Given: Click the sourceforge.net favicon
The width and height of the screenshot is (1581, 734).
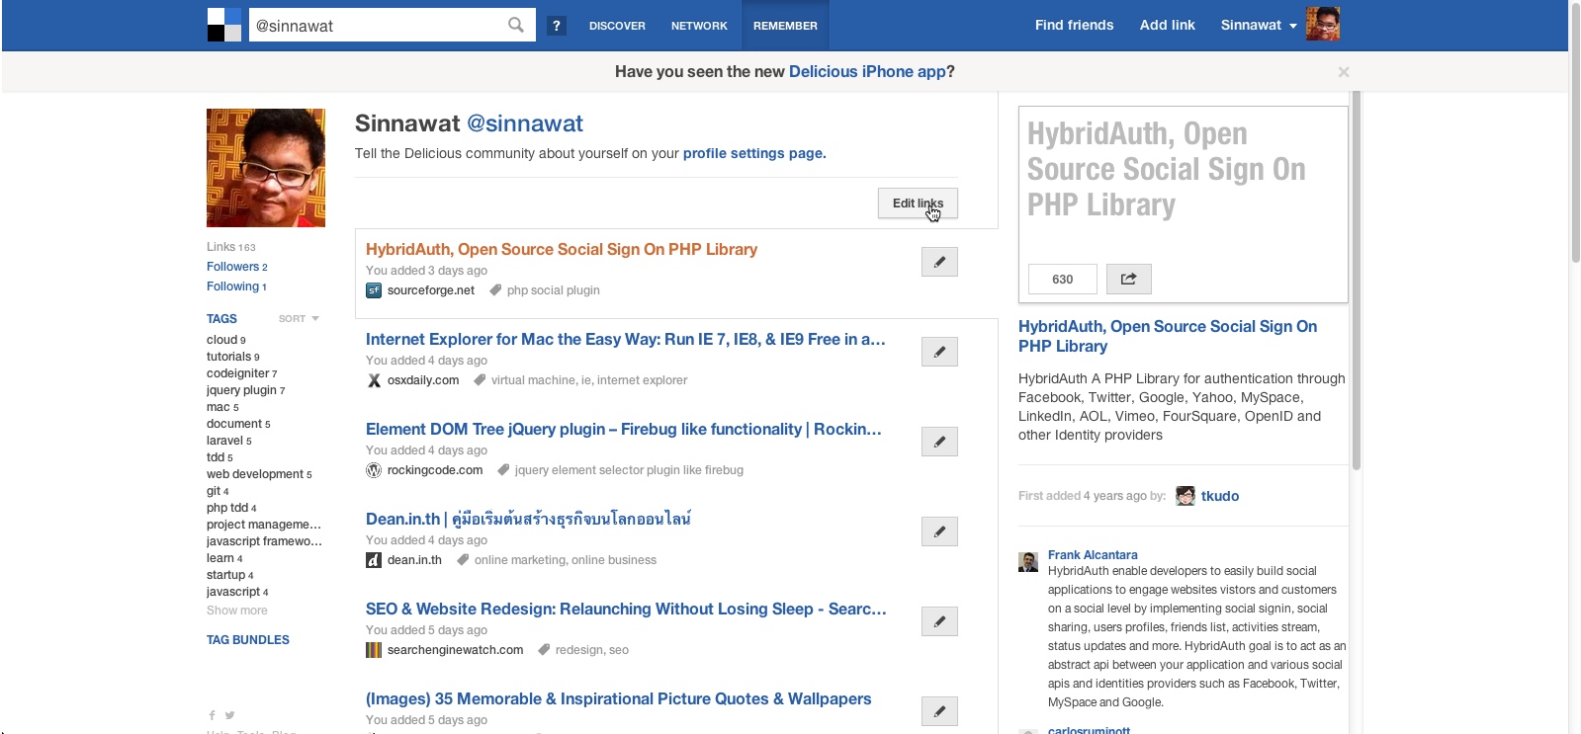Looking at the screenshot, I should 374,290.
